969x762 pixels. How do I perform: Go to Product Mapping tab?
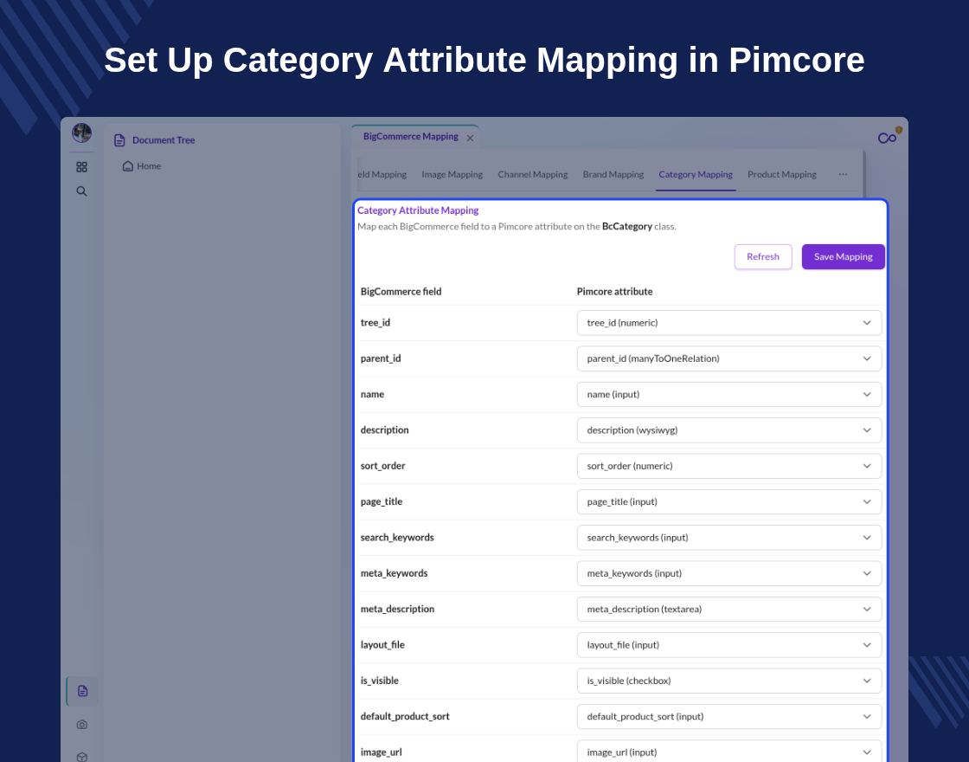click(x=782, y=174)
